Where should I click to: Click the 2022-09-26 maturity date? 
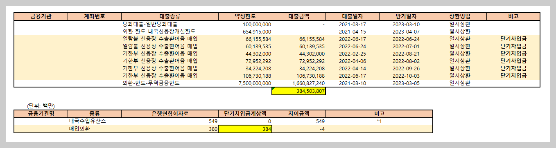coord(406,68)
